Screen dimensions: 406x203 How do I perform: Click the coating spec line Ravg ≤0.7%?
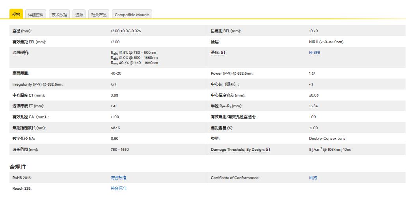tap(134, 63)
